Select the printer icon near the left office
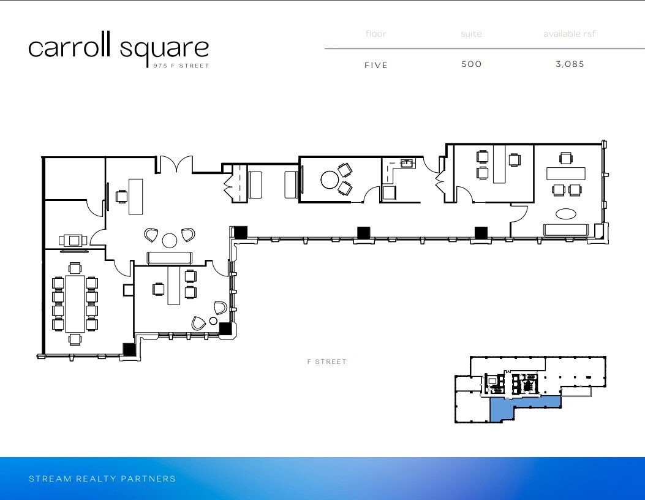This screenshot has height=500, width=645. click(72, 240)
